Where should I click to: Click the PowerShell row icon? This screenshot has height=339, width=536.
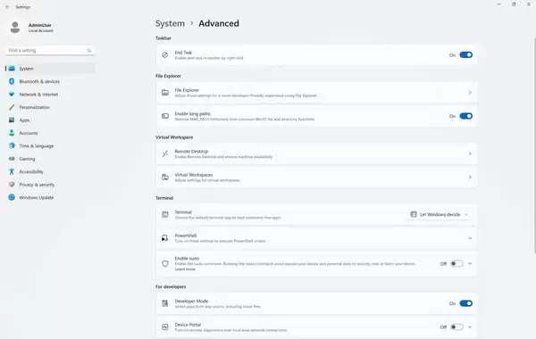[164, 238]
